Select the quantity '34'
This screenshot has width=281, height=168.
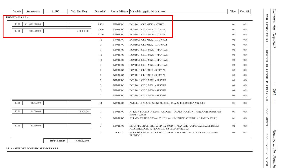coord(101,103)
